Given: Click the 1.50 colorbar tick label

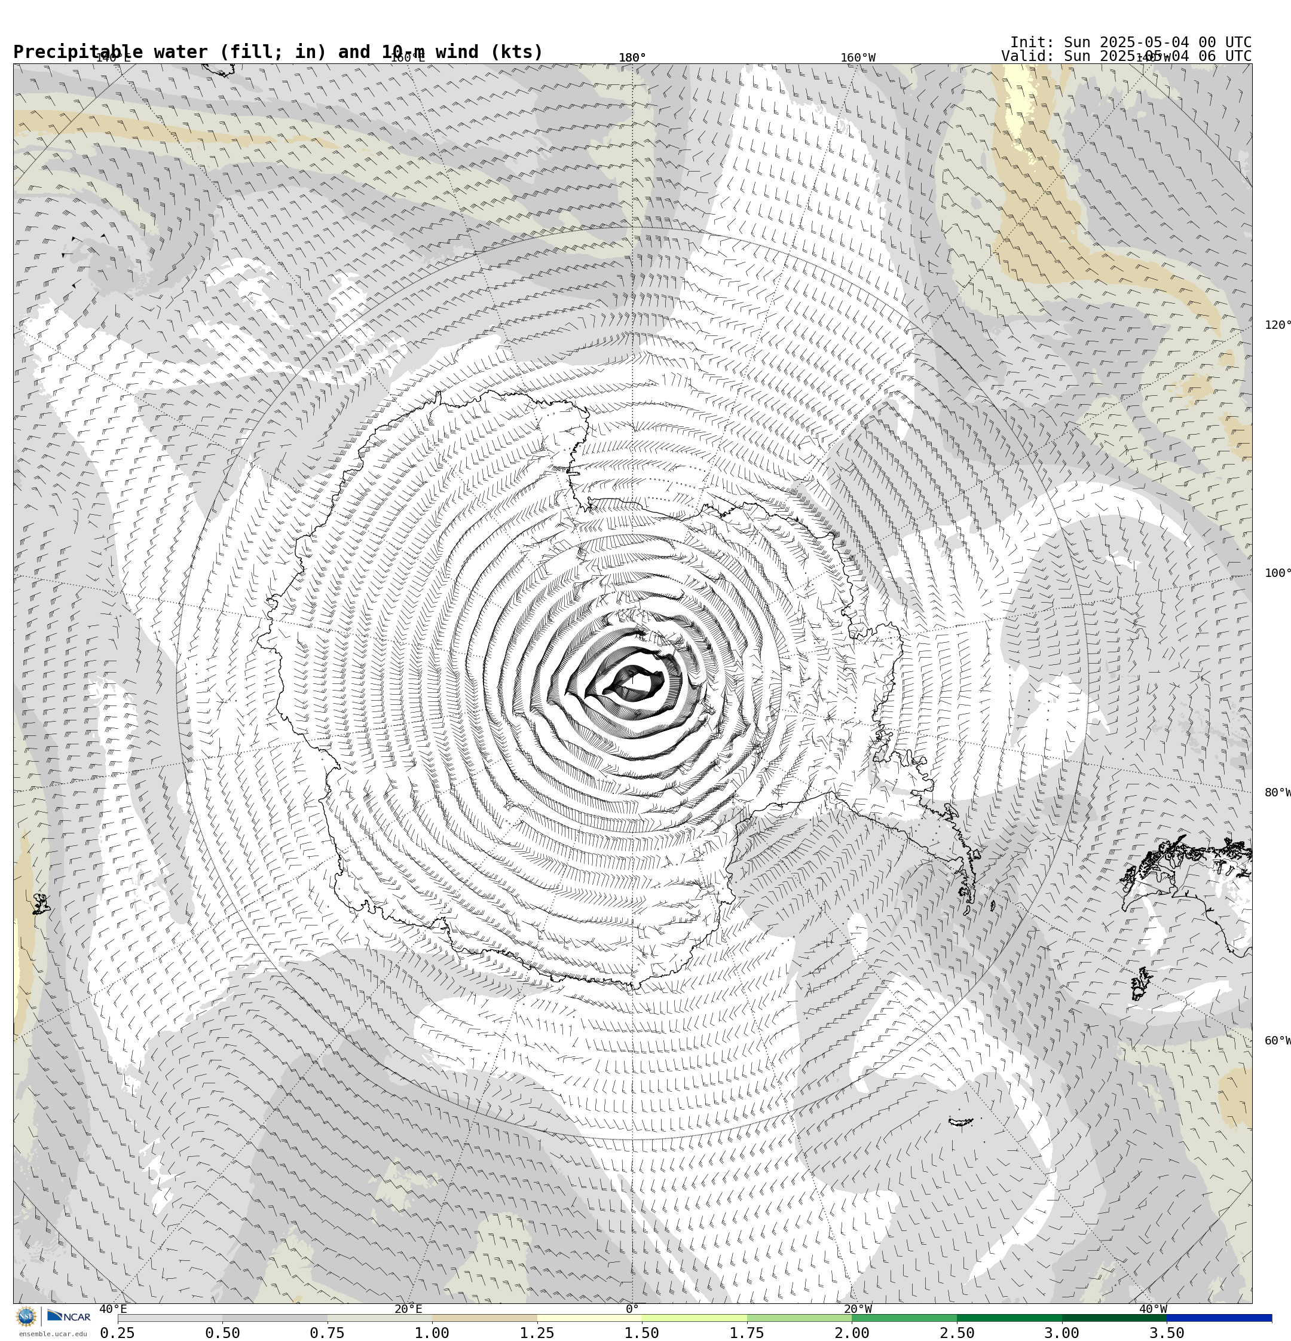Looking at the screenshot, I should point(643,1333).
